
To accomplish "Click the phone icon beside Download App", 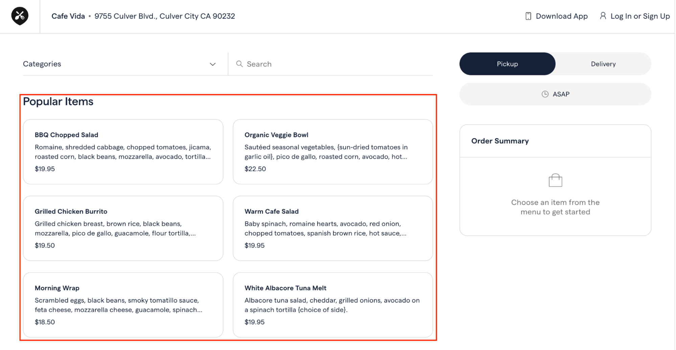I will (528, 16).
